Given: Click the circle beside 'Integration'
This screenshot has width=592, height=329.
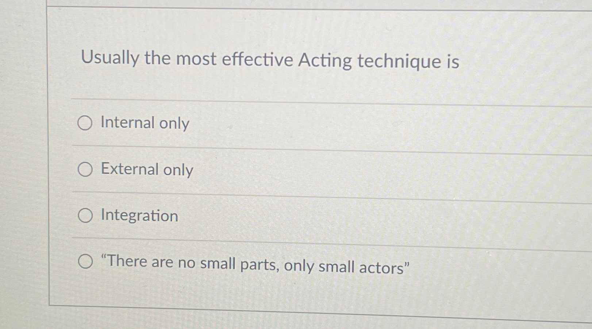Looking at the screenshot, I should pyautogui.click(x=85, y=215).
